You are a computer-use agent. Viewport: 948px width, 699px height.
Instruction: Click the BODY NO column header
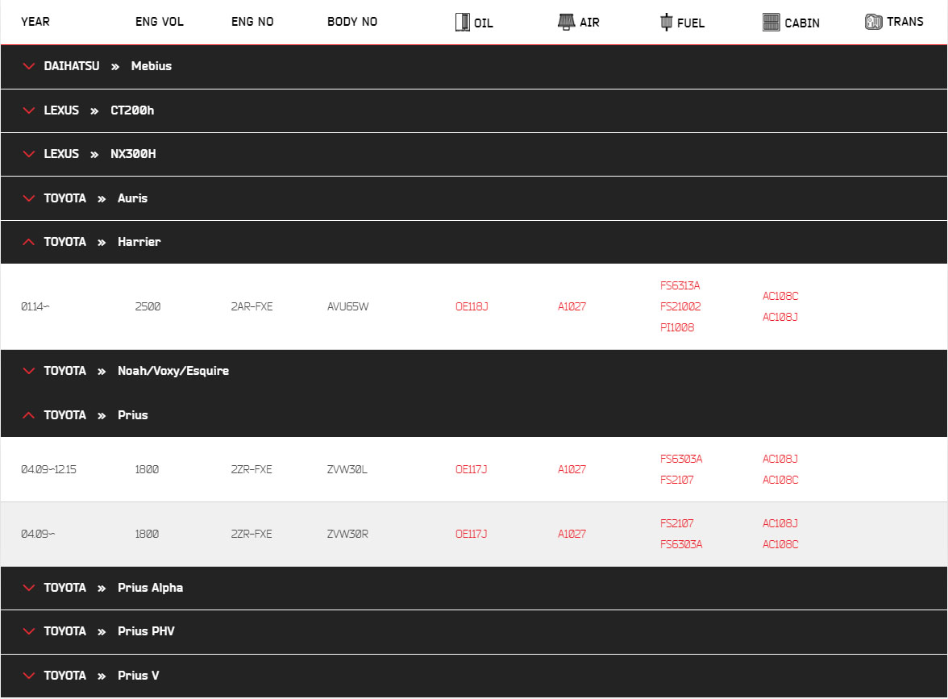tap(352, 22)
